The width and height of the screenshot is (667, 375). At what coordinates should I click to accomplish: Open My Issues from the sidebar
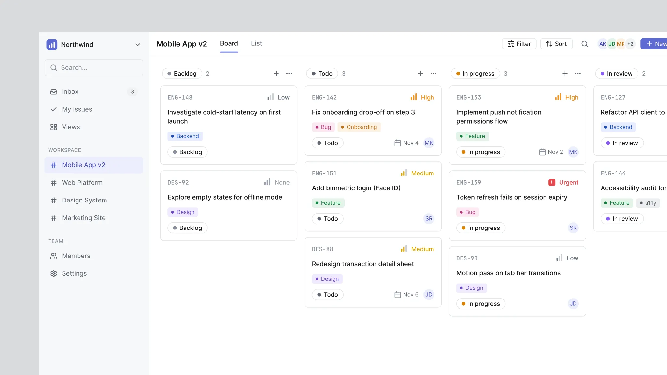coord(94,109)
